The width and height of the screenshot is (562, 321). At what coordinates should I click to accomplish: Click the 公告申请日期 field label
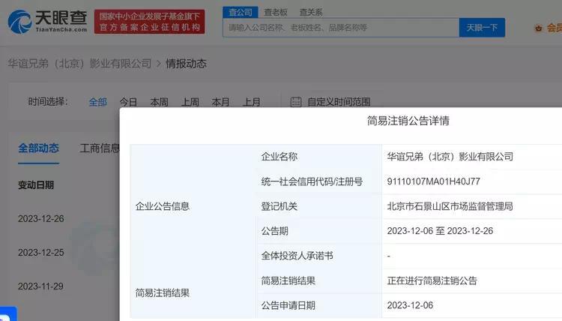pyautogui.click(x=288, y=305)
